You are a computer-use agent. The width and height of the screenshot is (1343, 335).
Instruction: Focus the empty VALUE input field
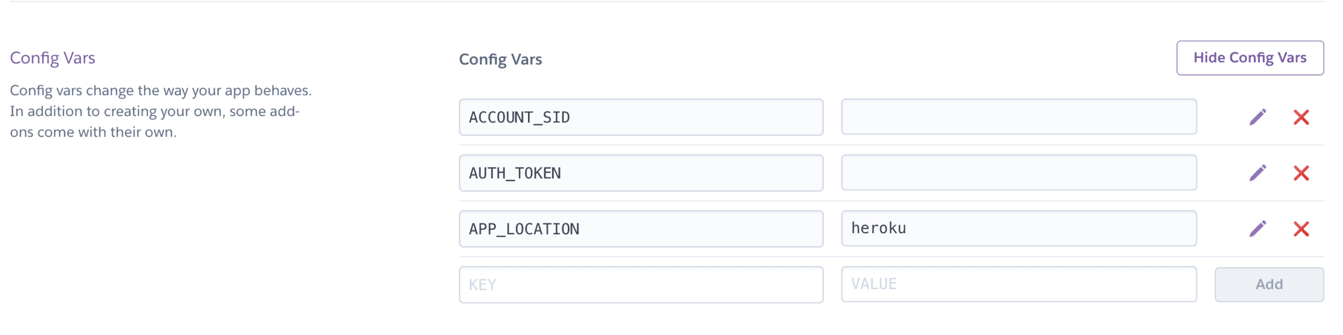pyautogui.click(x=1018, y=284)
